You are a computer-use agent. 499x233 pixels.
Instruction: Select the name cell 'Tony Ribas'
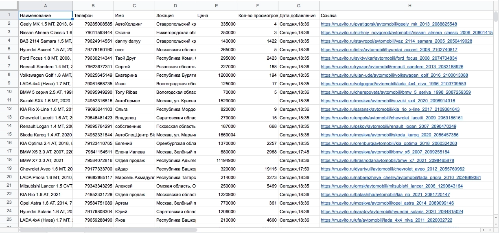[x=134, y=93]
